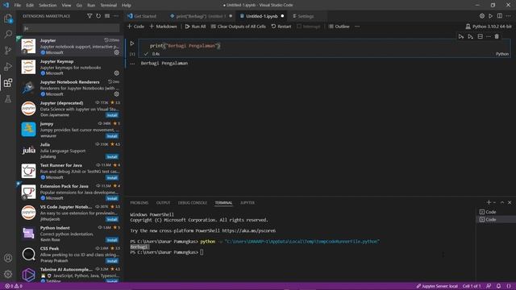Open the Accounts icon in activity bar
516x290 pixels.
click(8, 258)
